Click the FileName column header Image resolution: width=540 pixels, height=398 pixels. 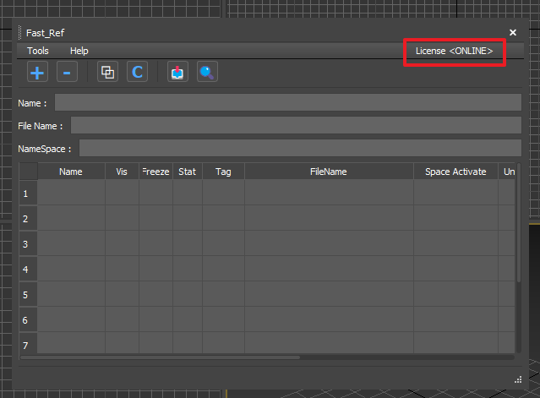pos(329,172)
